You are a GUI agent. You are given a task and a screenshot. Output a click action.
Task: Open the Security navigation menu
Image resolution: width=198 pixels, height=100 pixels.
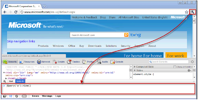[x=125, y=46]
